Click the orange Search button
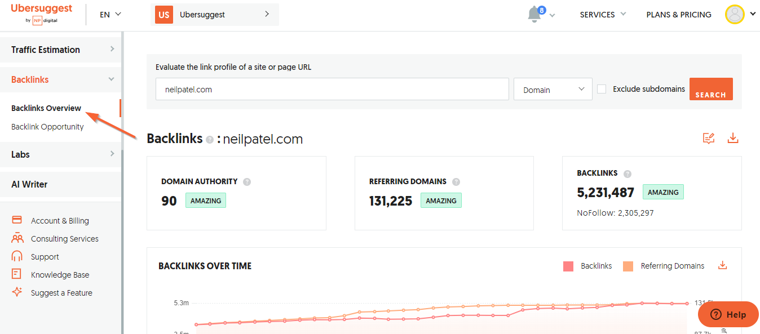The height and width of the screenshot is (334, 760). tap(711, 89)
